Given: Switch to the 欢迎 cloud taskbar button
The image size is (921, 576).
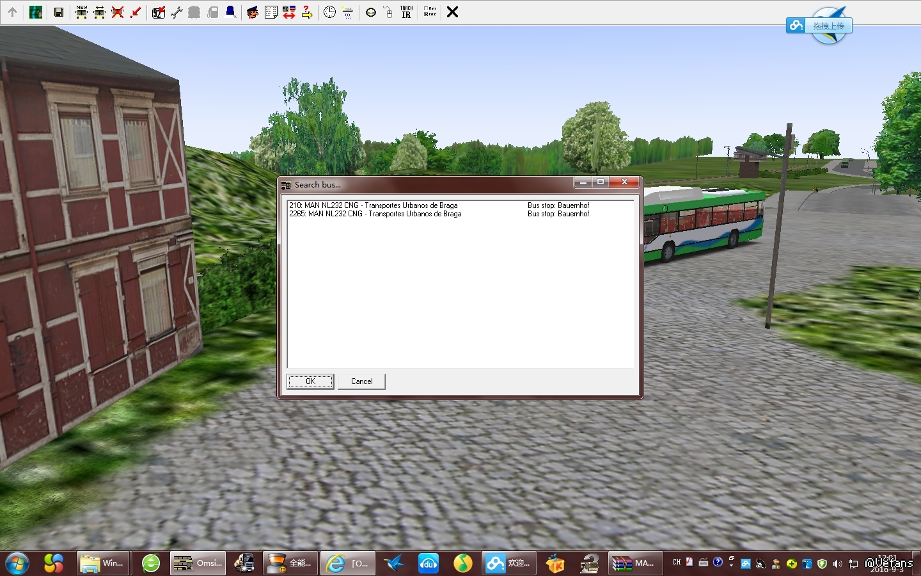Looking at the screenshot, I should (x=509, y=563).
